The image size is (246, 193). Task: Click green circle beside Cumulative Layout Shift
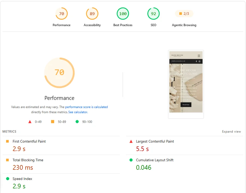(131, 160)
